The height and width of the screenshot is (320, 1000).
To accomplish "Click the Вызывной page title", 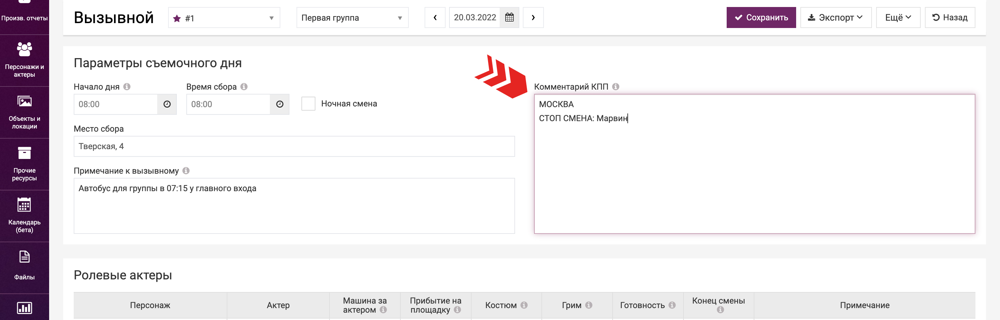I will point(114,18).
